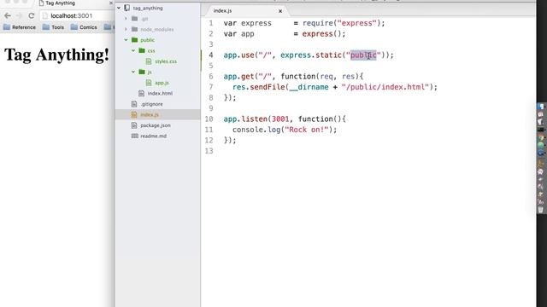Open app.js from the tree
This screenshot has height=307, width=547.
(x=162, y=83)
